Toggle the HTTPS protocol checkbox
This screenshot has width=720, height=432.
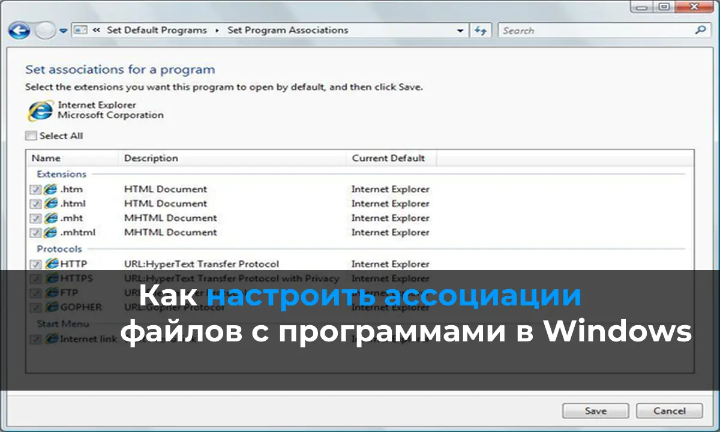[x=35, y=278]
